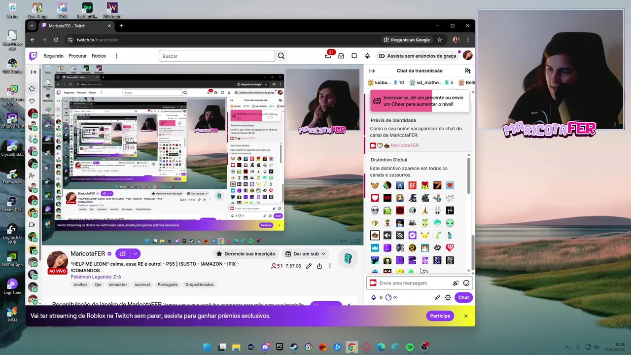
Task: Open Discord from the taskbar
Action: [265, 347]
